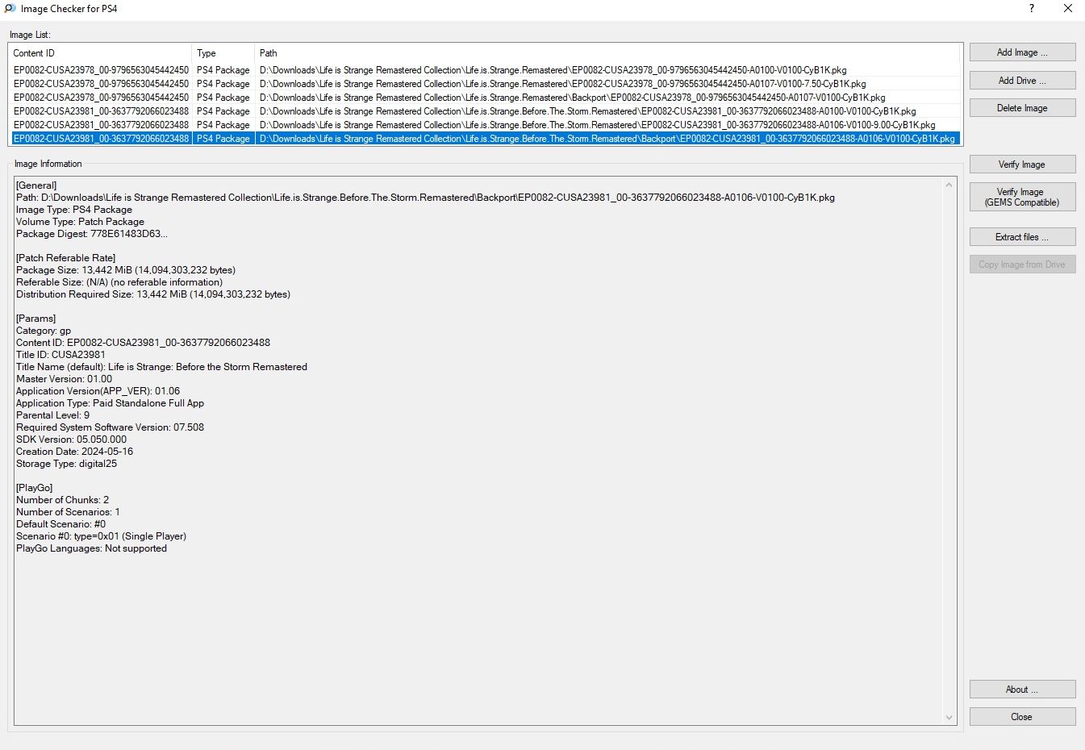1085x750 pixels.
Task: Click the title bar help question mark
Action: pyautogui.click(x=1031, y=9)
